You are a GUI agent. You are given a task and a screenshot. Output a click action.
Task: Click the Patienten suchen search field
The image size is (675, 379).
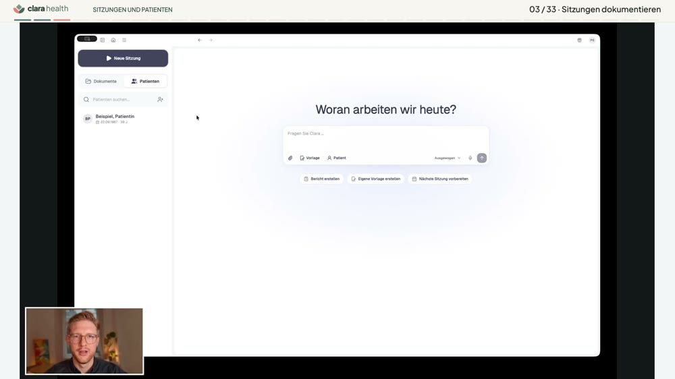point(123,99)
